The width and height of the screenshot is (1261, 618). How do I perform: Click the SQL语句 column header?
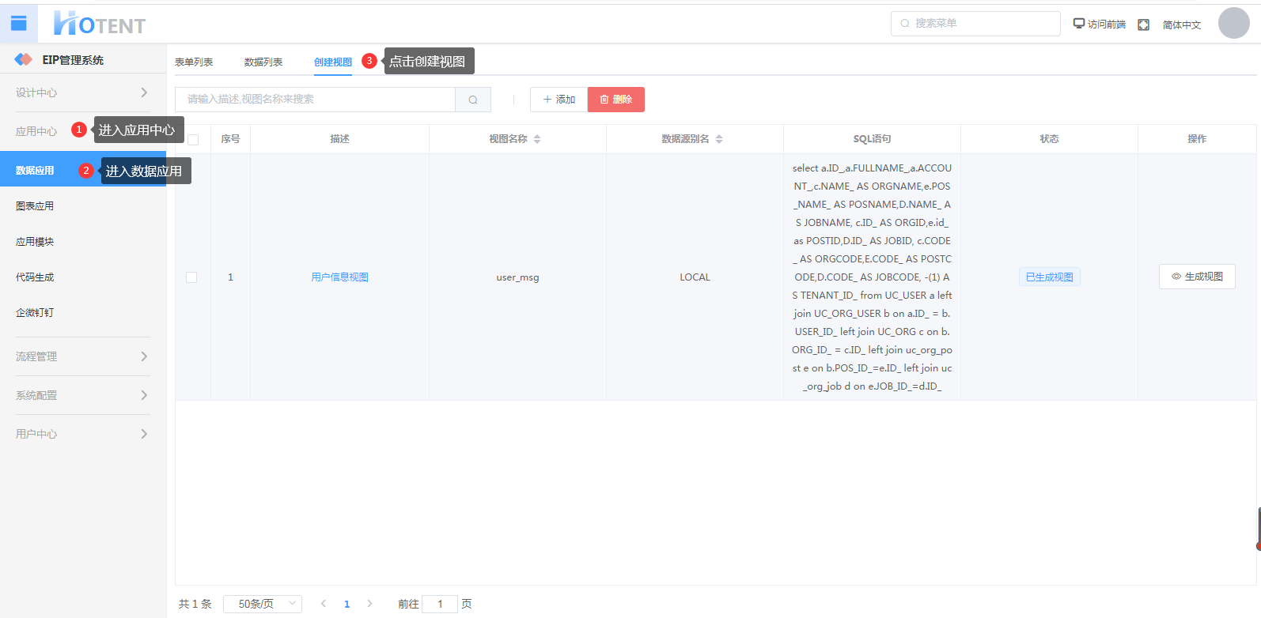pos(872,139)
